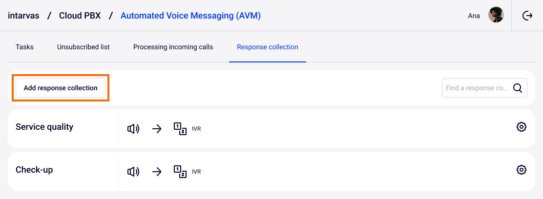Select the Service quality IVR icon
The image size is (543, 199).
180,129
